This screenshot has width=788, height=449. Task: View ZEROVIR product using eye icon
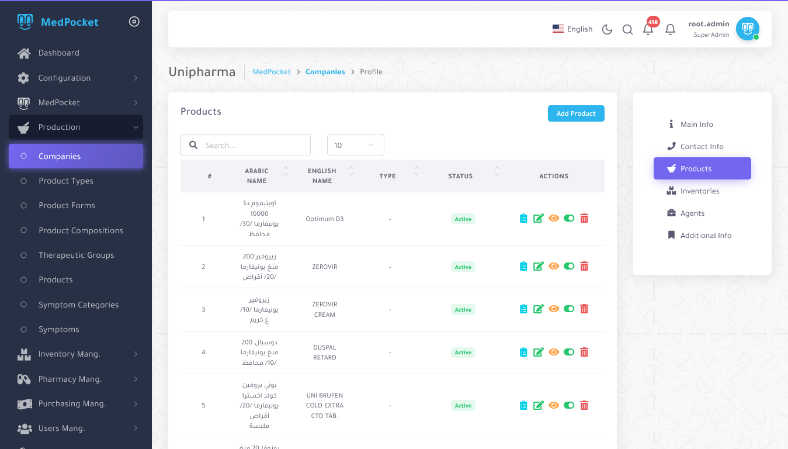point(554,267)
